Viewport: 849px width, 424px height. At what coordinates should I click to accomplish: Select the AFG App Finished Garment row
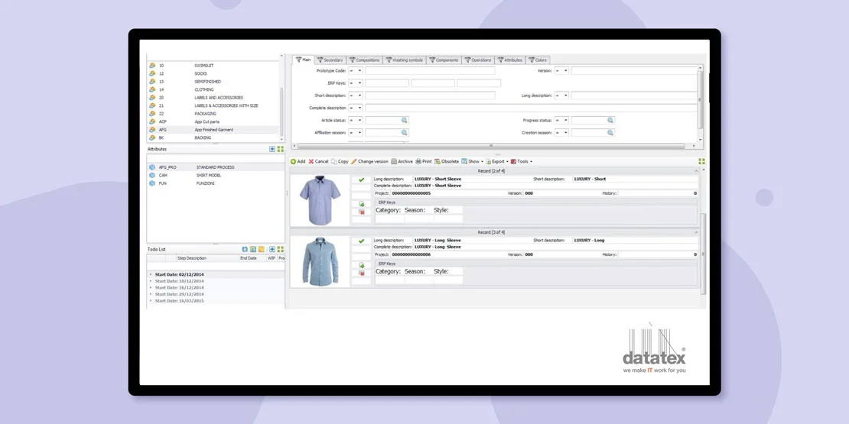[213, 130]
